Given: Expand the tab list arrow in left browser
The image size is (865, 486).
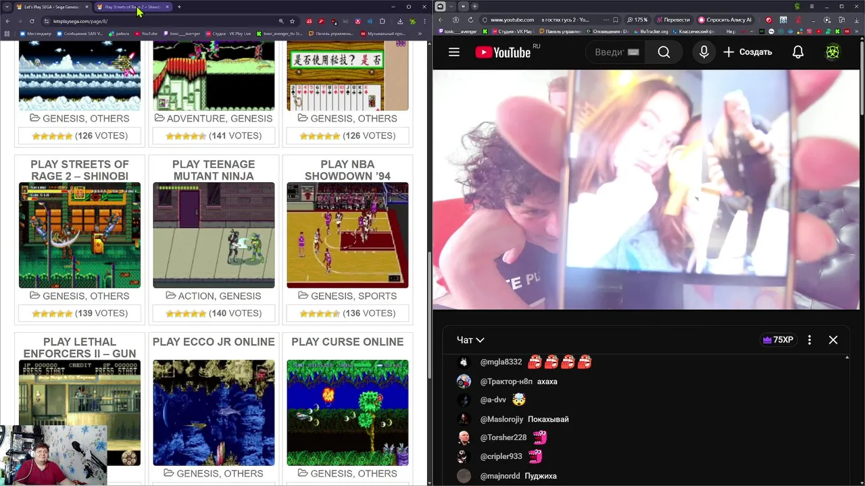Looking at the screenshot, I should click(7, 7).
